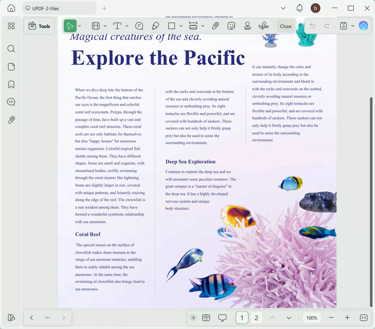This screenshot has height=329, width=375.
Task: Open a new tab with plus button
Action: 104,8
